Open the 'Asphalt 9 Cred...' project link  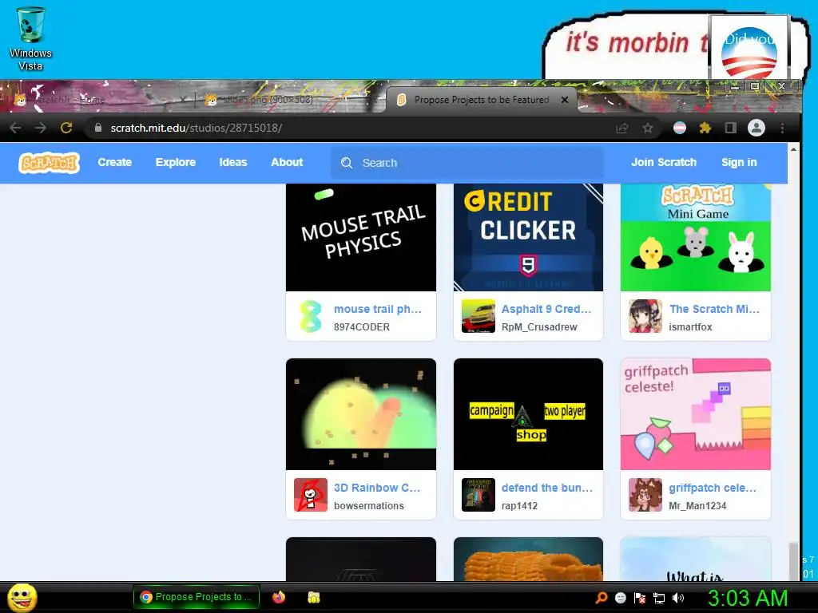[x=546, y=309]
